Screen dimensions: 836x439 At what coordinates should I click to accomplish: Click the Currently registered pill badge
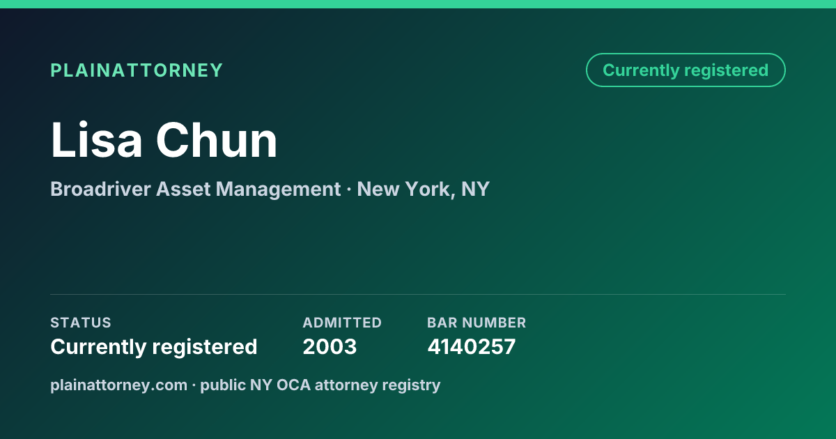(686, 70)
